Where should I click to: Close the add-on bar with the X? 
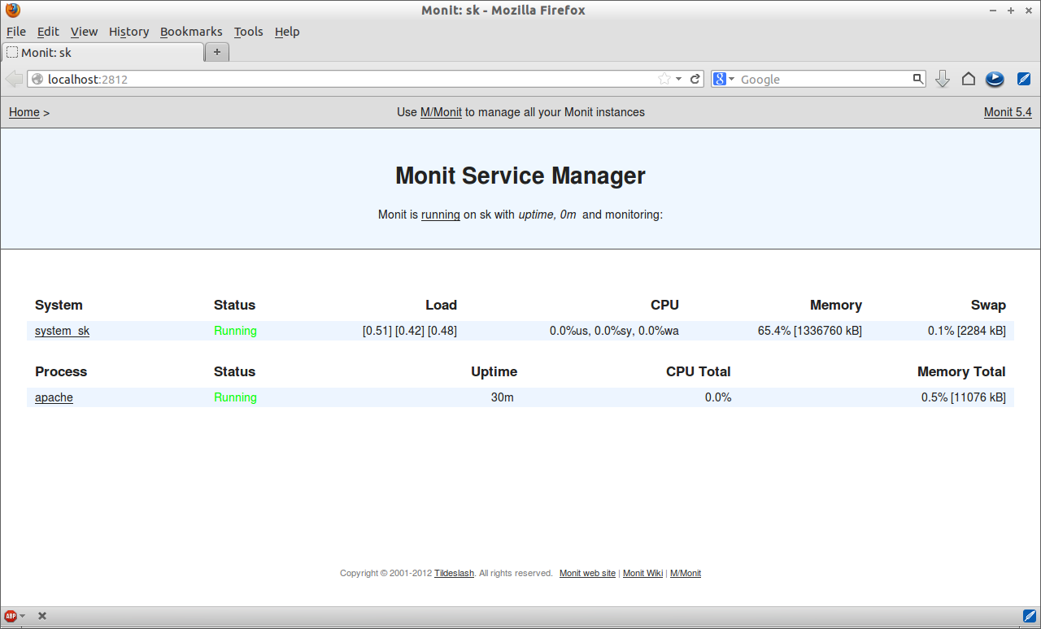coord(42,616)
